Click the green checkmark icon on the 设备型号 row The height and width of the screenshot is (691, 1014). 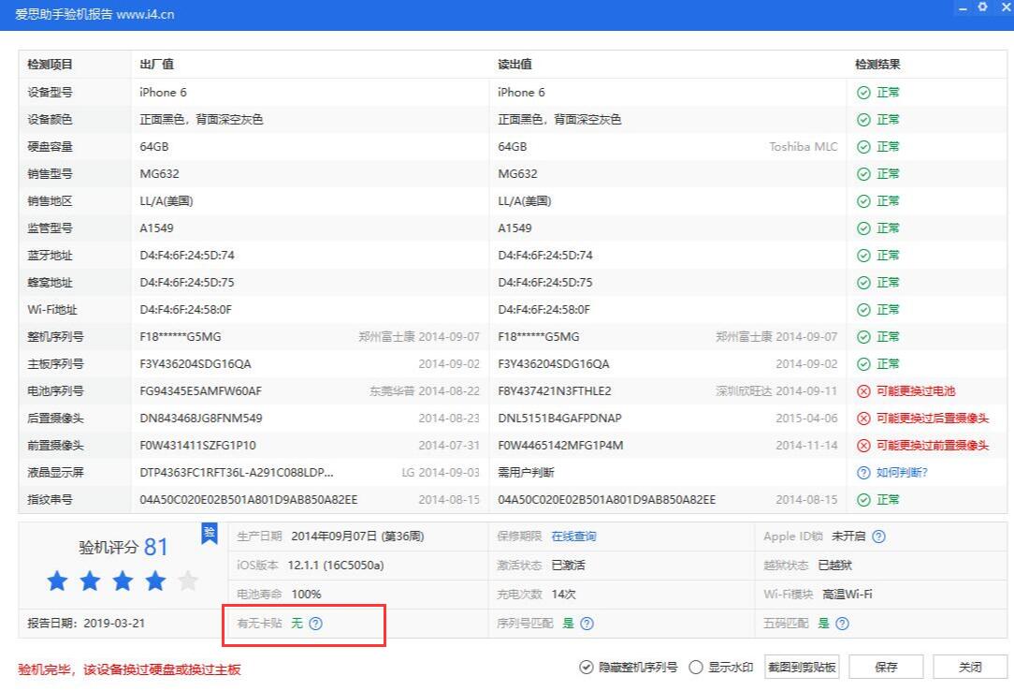[862, 92]
